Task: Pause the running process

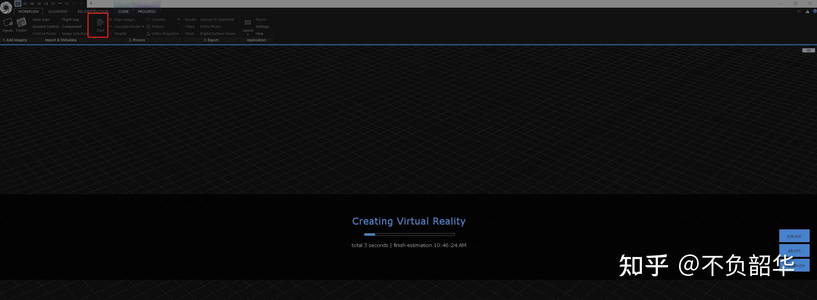Action: (x=794, y=236)
